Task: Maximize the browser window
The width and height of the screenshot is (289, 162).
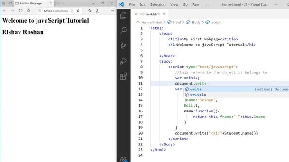Action: [103, 3]
